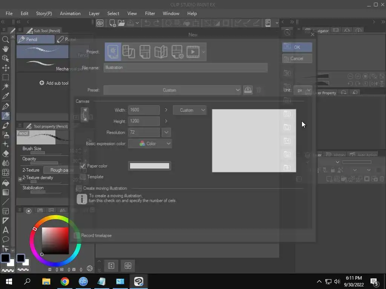Select the rectangular Selection area tool
This screenshot has width=386, height=289.
pyautogui.click(x=5, y=77)
